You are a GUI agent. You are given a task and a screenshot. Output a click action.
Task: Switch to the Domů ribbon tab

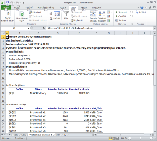click(17, 7)
